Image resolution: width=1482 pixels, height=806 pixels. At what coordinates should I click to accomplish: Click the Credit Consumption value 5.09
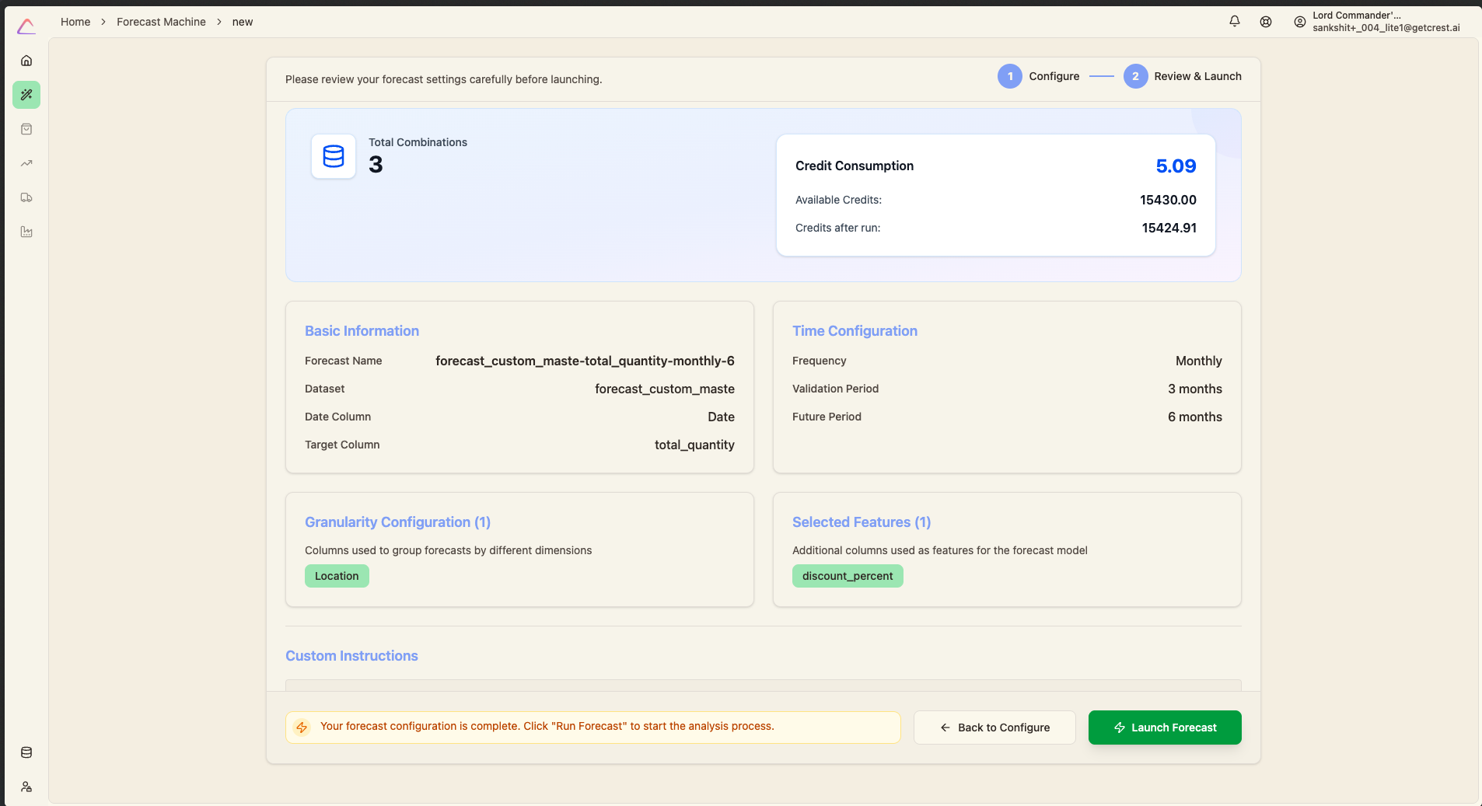pos(1176,166)
